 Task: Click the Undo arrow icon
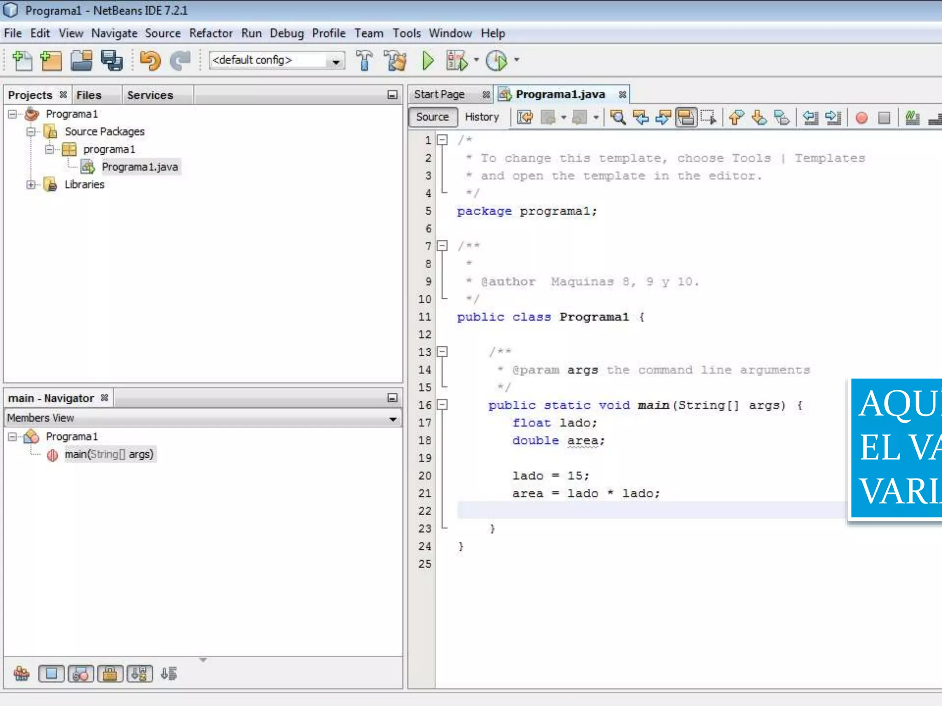pos(150,60)
